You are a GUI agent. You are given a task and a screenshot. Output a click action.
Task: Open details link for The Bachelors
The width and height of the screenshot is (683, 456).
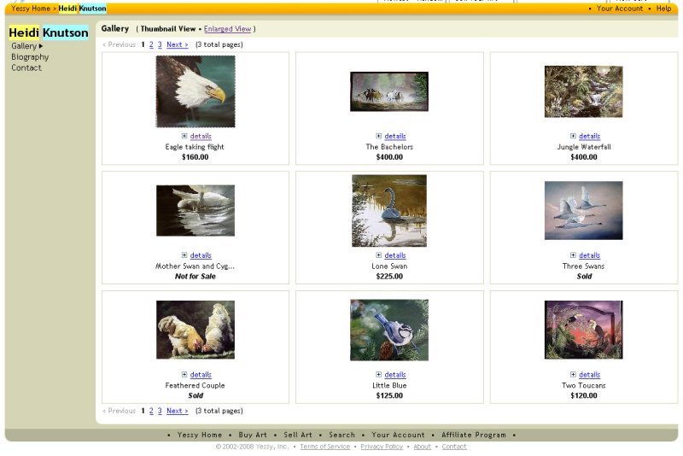pyautogui.click(x=395, y=137)
